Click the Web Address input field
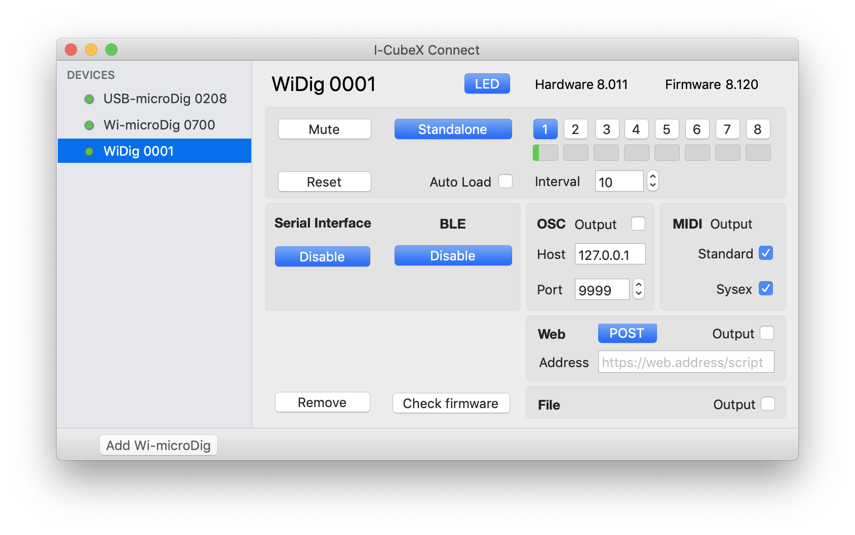The image size is (855, 535). [686, 362]
